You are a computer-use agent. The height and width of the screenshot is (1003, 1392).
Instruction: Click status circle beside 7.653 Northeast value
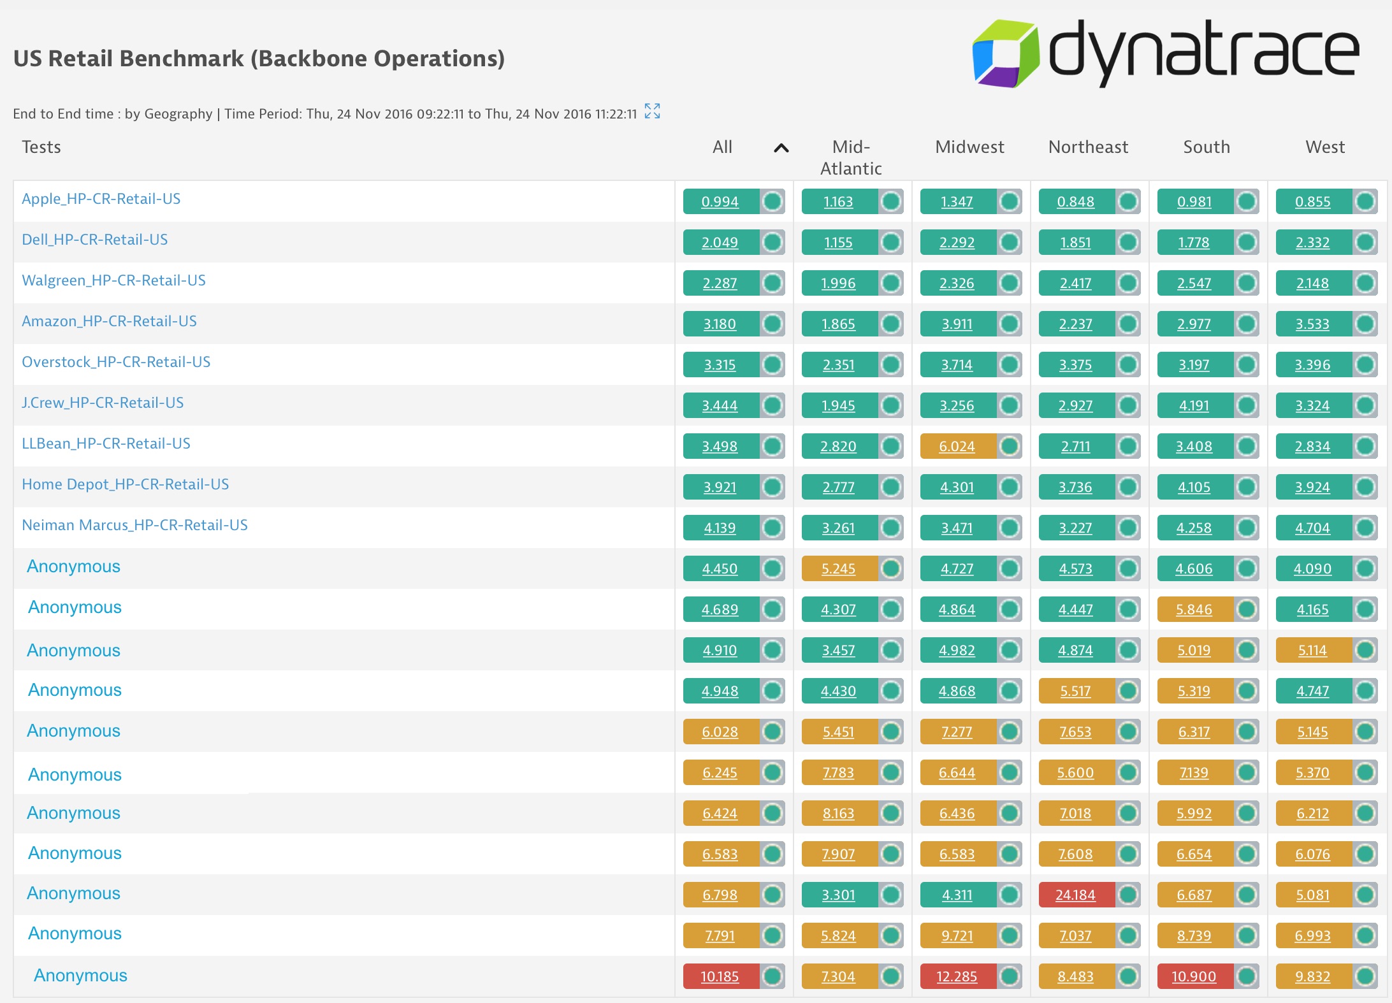coord(1128,732)
